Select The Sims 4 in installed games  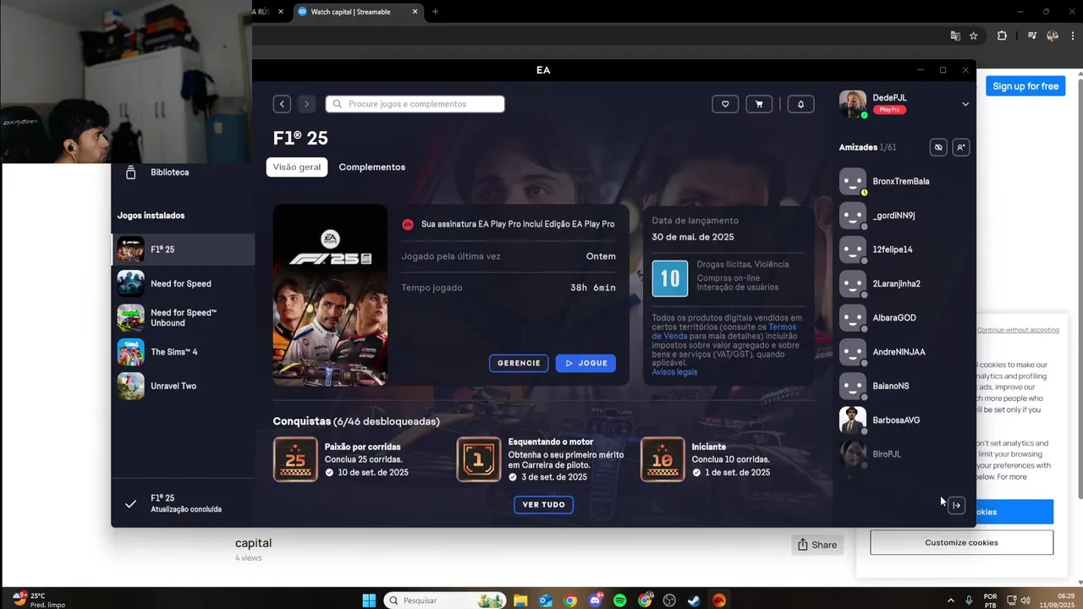click(183, 352)
